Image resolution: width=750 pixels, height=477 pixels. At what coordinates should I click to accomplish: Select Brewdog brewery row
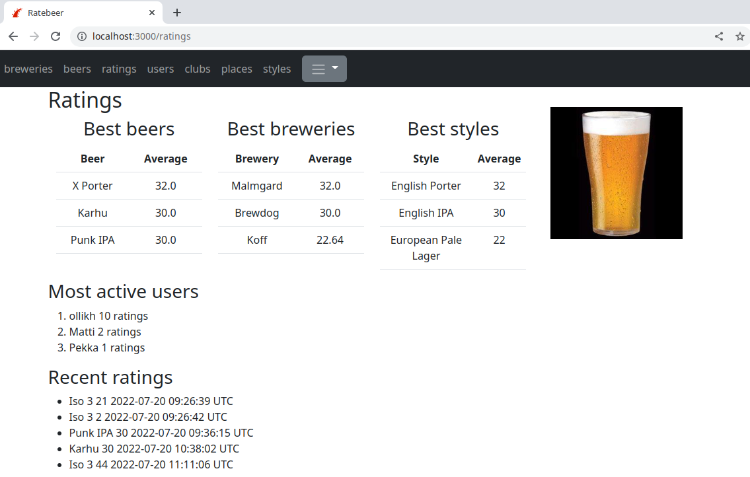coord(291,213)
